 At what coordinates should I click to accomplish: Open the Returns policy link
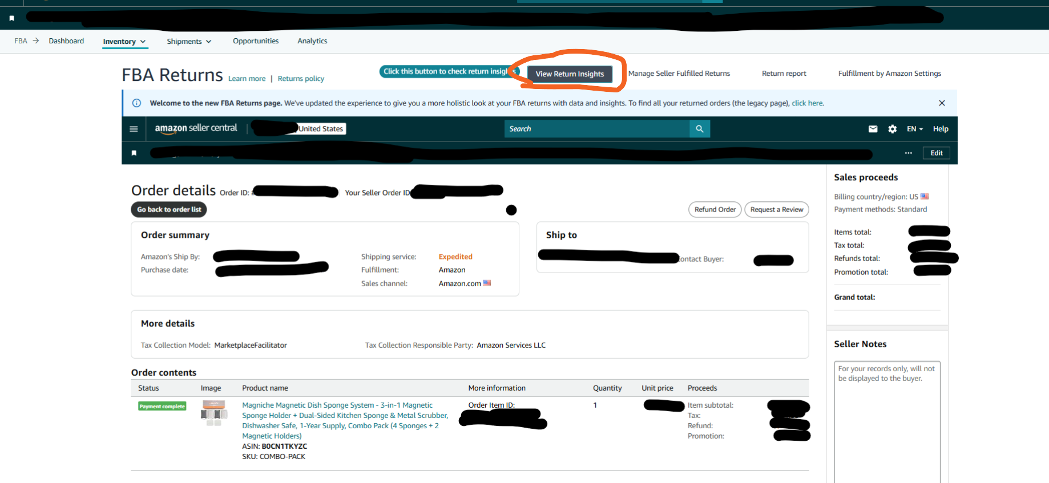pos(301,79)
